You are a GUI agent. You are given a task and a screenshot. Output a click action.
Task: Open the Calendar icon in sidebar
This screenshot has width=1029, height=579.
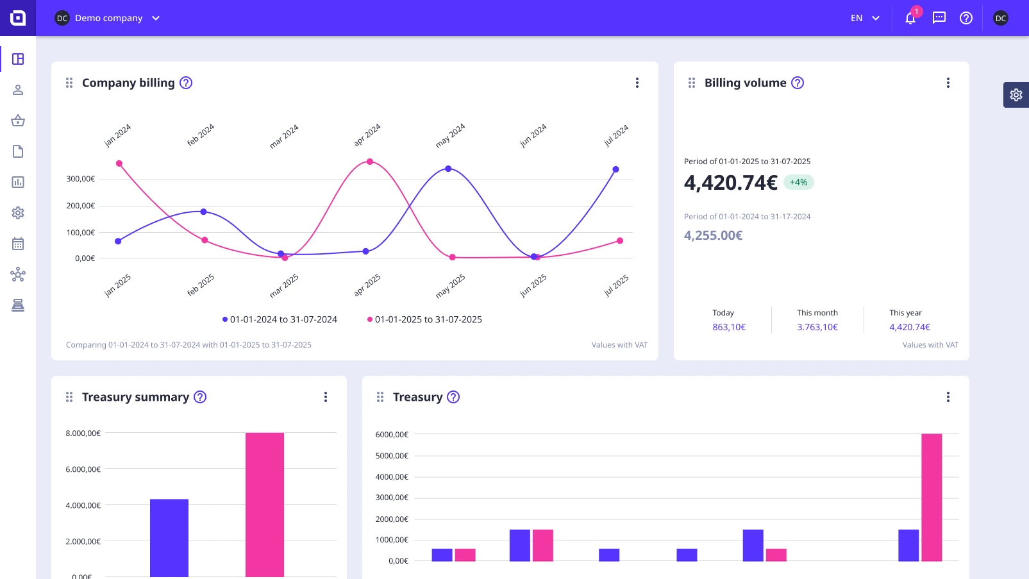pos(18,244)
